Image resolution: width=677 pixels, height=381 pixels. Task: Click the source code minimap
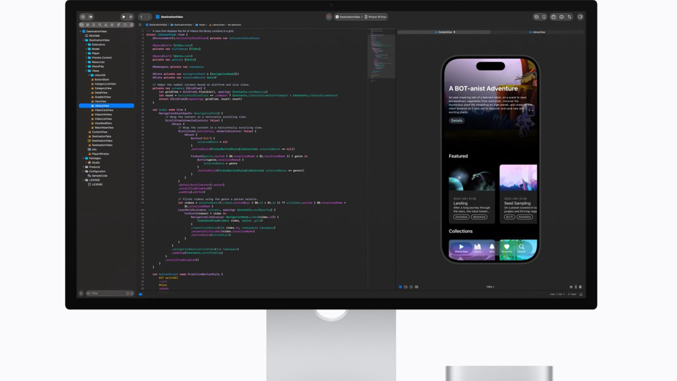pos(381,54)
